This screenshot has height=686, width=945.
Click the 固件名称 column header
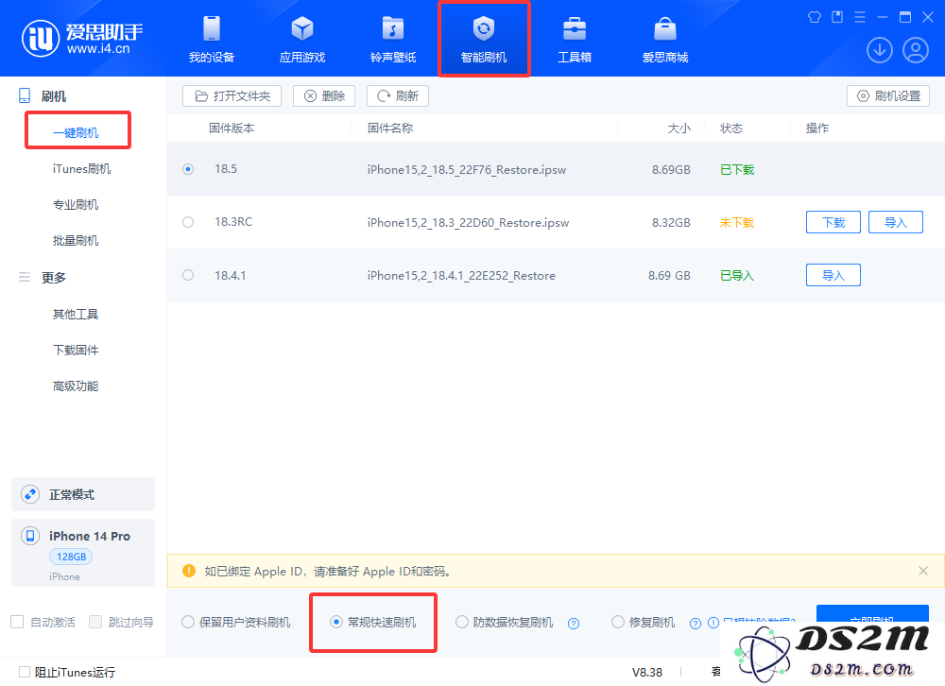coord(390,128)
